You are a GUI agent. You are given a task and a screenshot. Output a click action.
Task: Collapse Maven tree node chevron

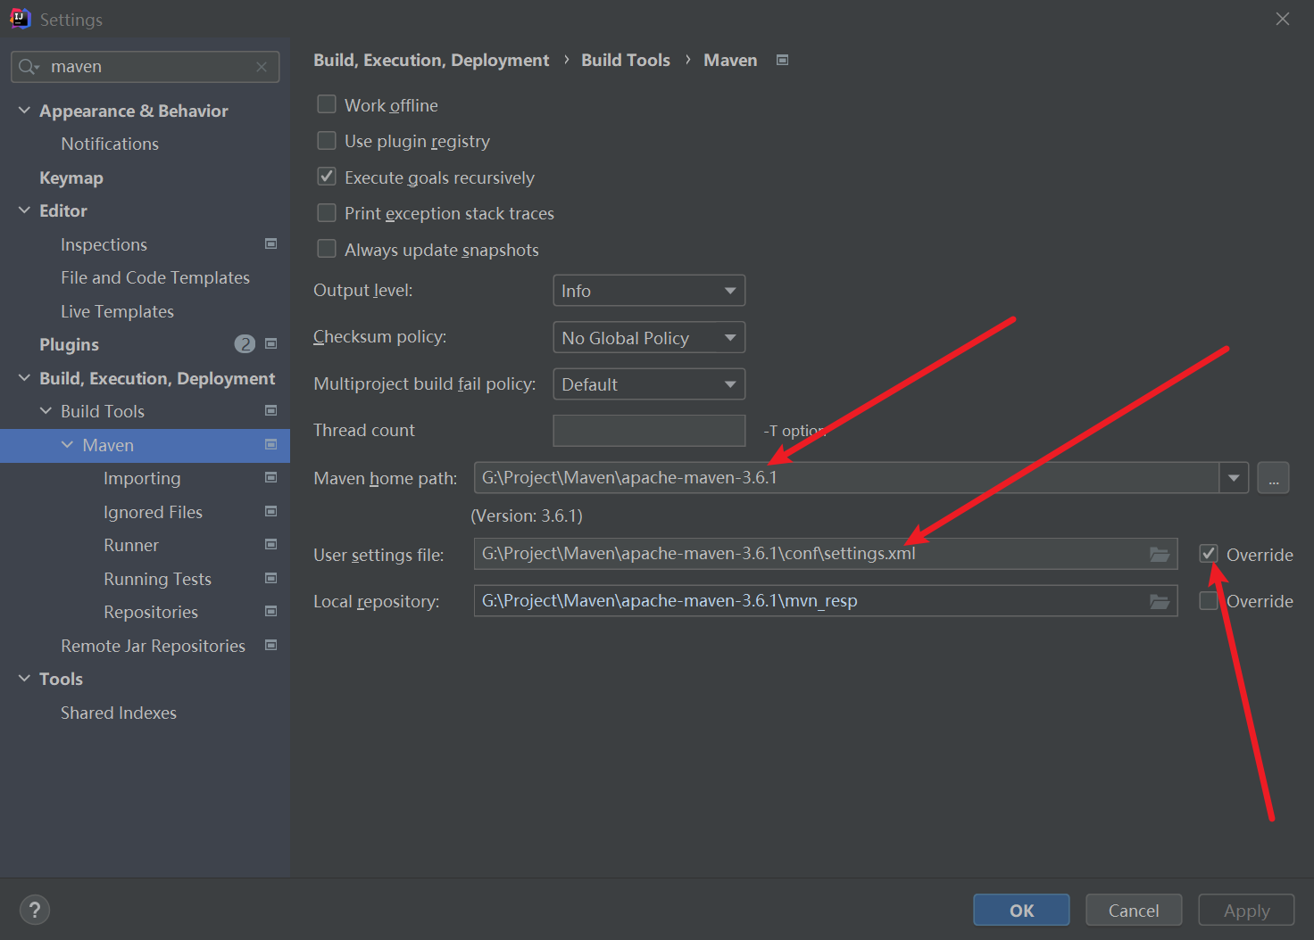(x=67, y=444)
